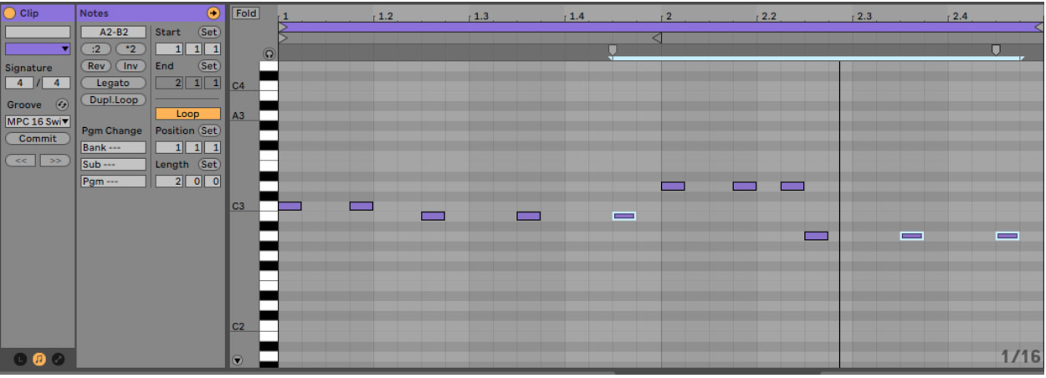
Task: Toggle the orange Loop switch
Action: (187, 114)
